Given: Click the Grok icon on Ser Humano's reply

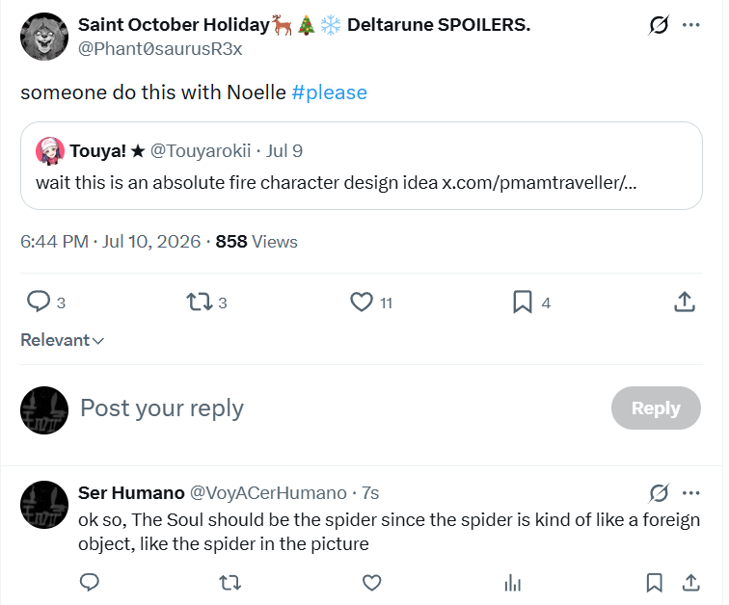Looking at the screenshot, I should [x=659, y=493].
